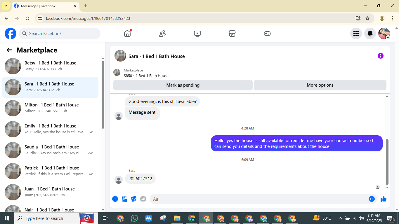Open the $850 - 1 Bed 1 Bath House listing
This screenshot has height=224, width=399.
[146, 76]
